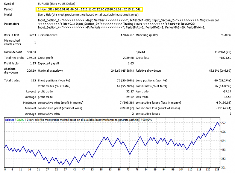Click the Parameters label

click(12, 24)
